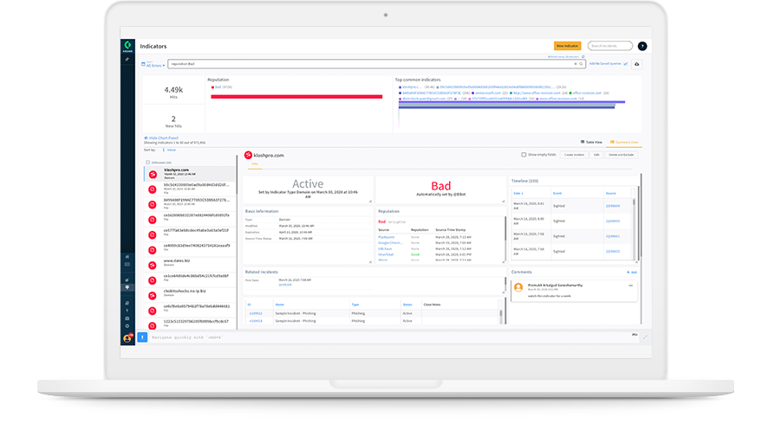Open the Sort by Value dropdown

point(171,150)
